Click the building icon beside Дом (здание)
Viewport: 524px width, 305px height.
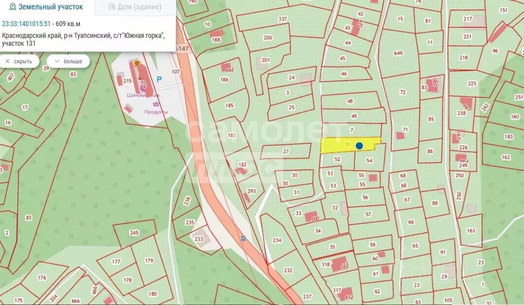point(112,7)
